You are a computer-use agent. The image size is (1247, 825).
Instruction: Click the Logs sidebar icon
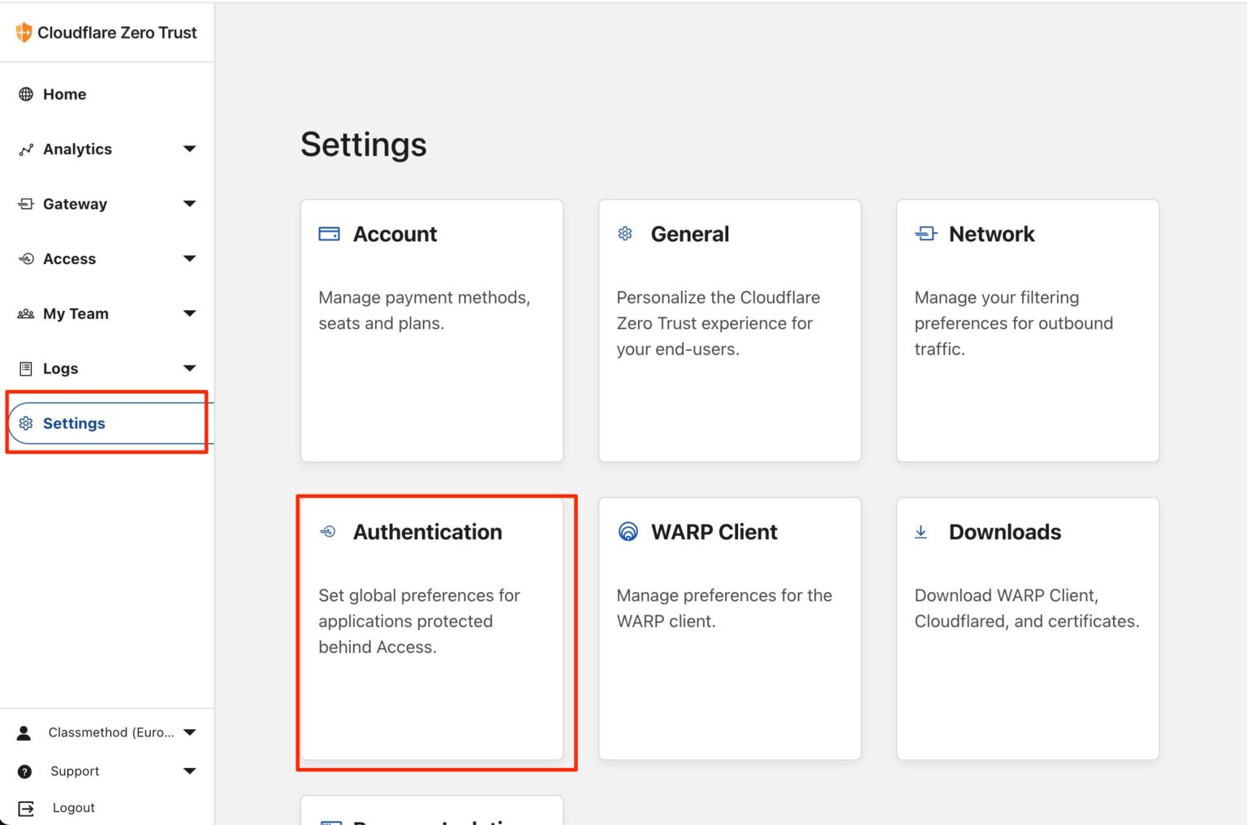pos(25,368)
